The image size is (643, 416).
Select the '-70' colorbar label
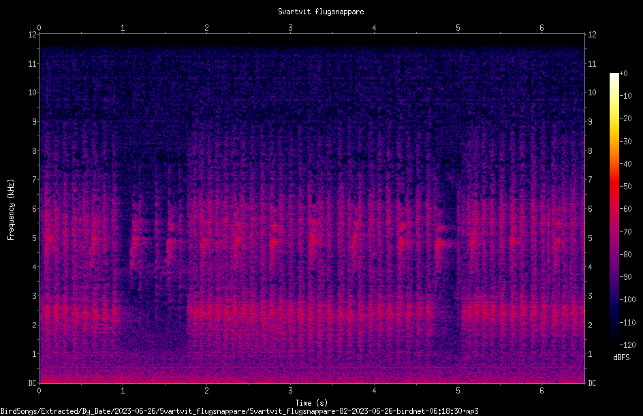point(625,232)
